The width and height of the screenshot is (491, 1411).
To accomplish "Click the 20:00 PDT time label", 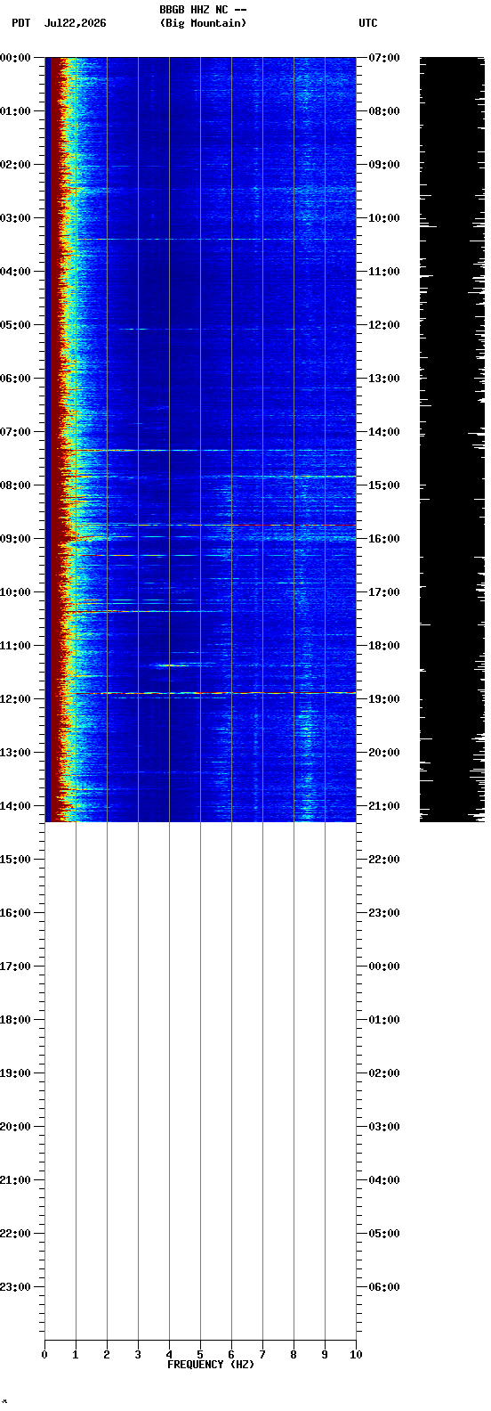I will [16, 1127].
